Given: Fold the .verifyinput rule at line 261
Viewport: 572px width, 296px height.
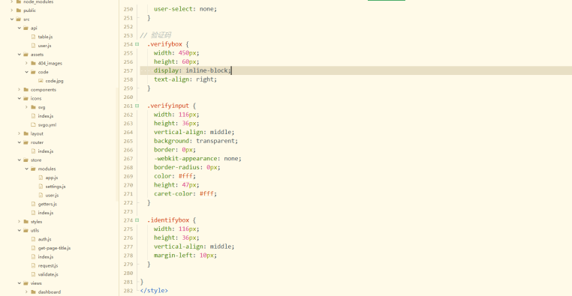Looking at the screenshot, I should pyautogui.click(x=137, y=106).
